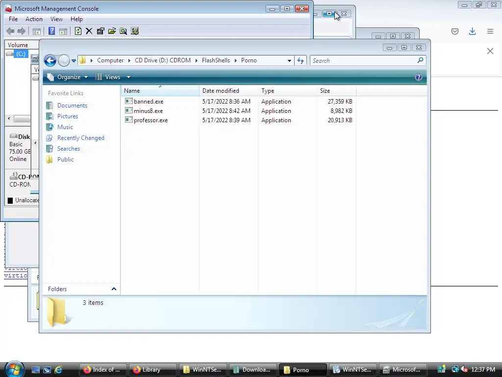This screenshot has height=377, width=502.
Task: Open recent pages dropdown next to navigation arrows
Action: point(74,60)
